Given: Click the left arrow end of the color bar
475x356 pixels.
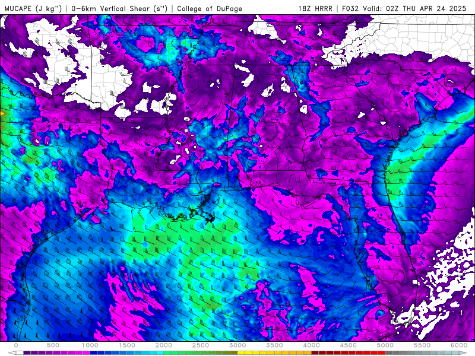Looking at the screenshot, I should (x=12, y=353).
